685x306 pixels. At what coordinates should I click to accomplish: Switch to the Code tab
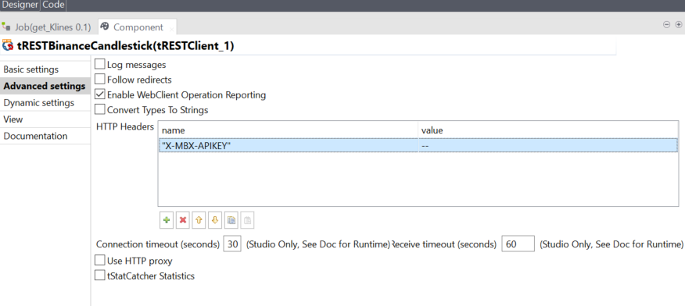click(53, 5)
